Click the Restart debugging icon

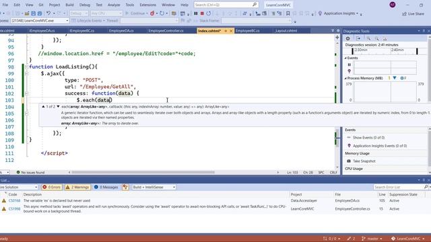[209, 13]
